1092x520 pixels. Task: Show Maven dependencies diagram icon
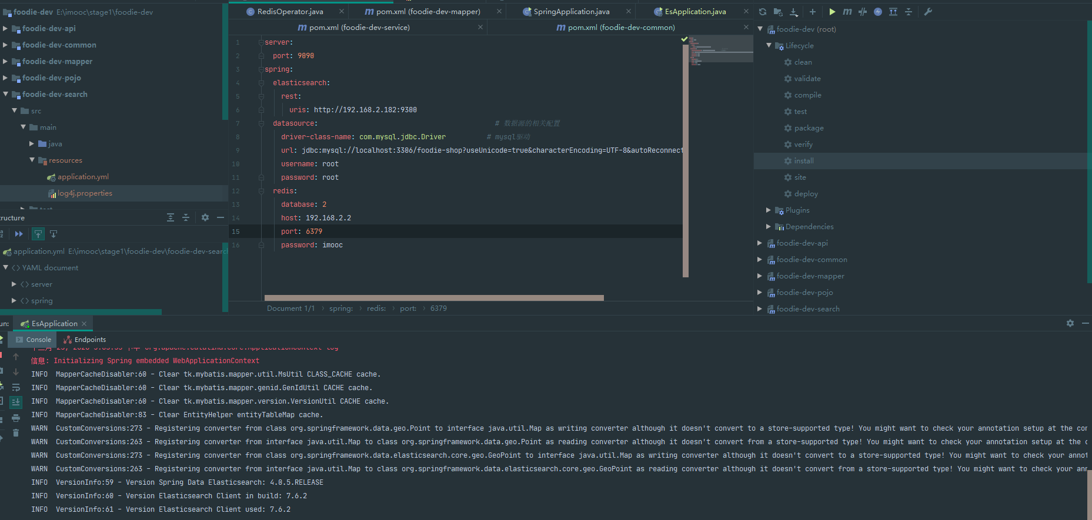coord(893,12)
